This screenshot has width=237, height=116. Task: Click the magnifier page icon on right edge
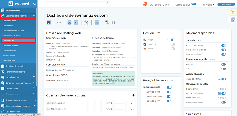[233, 19]
